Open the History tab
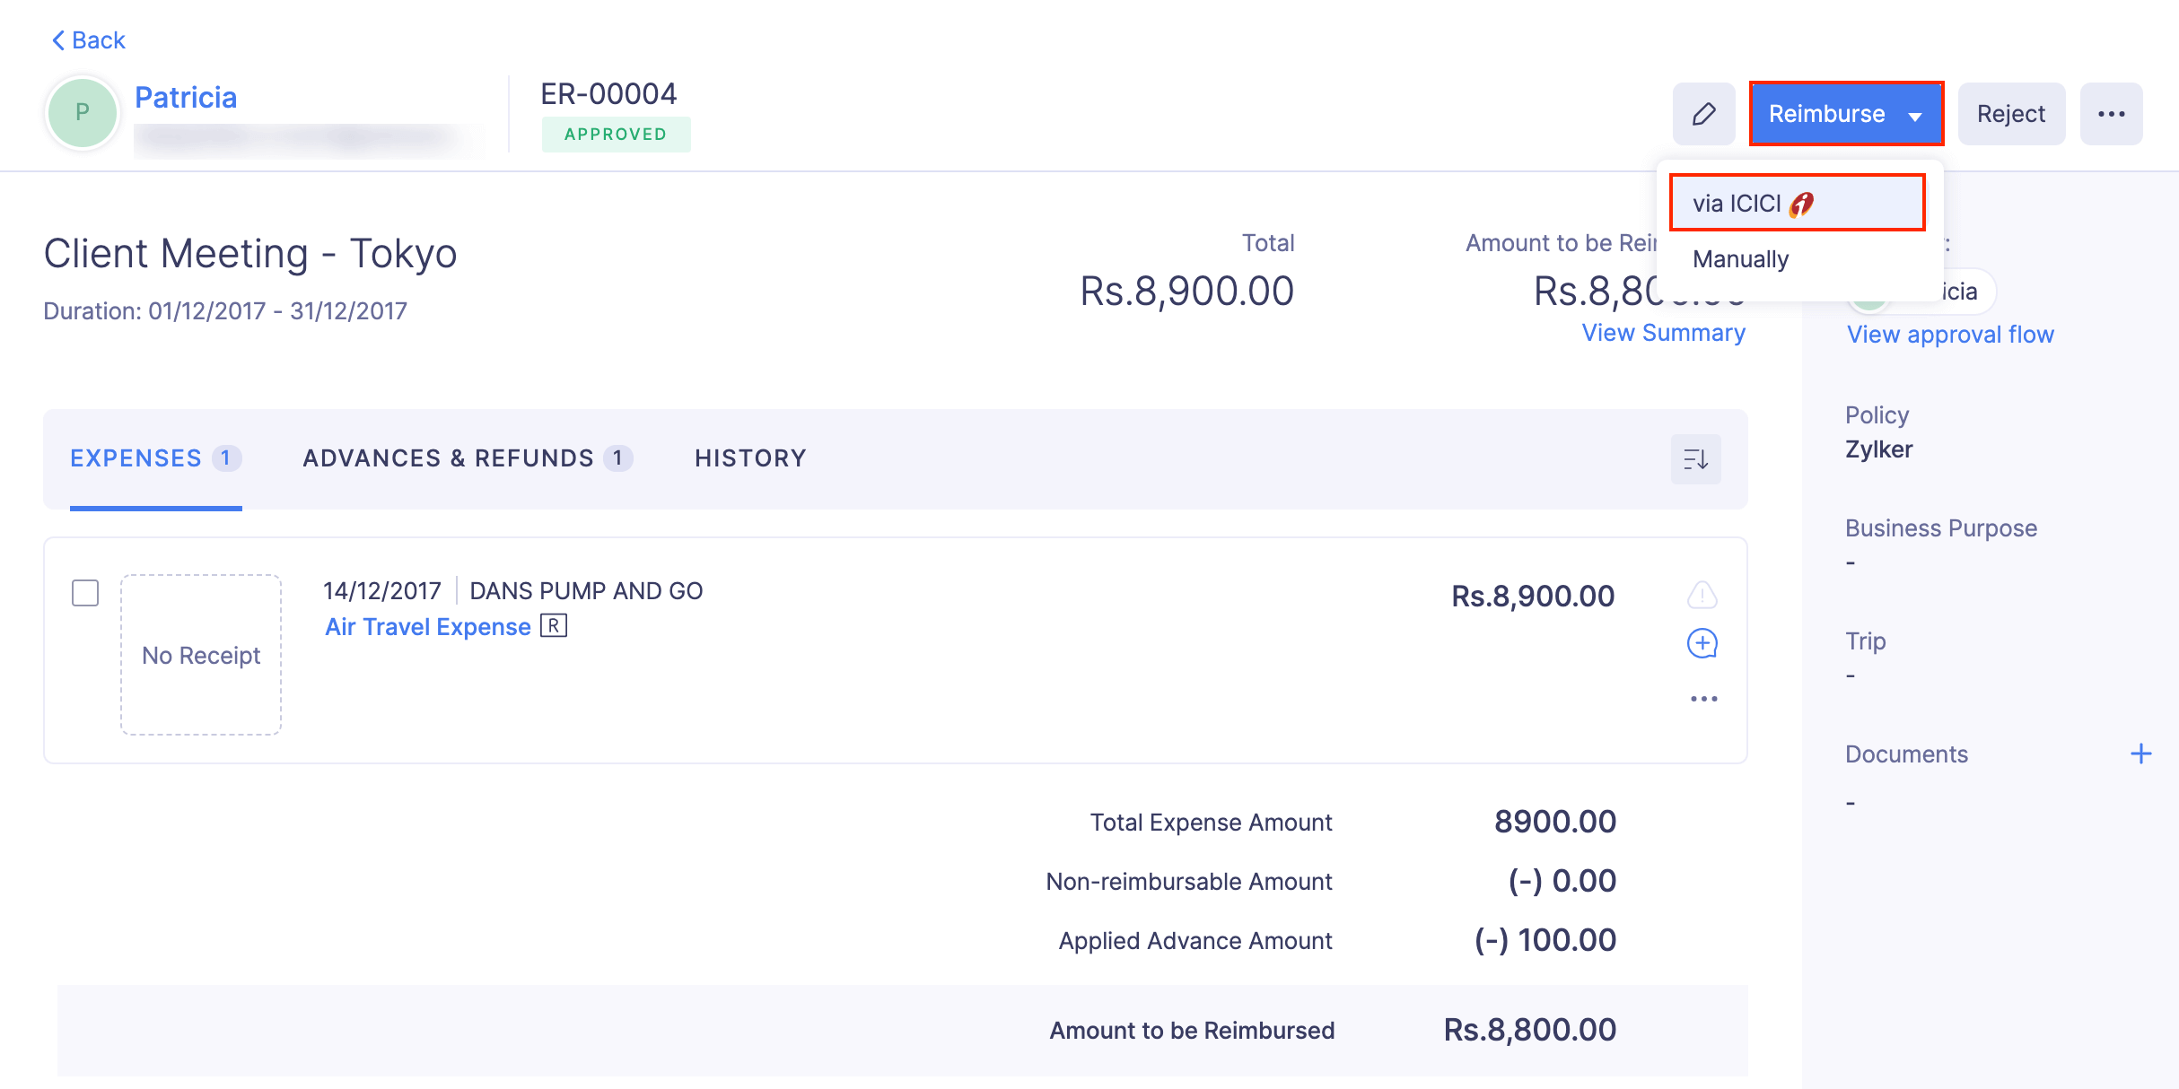The width and height of the screenshot is (2179, 1089). click(x=750, y=457)
